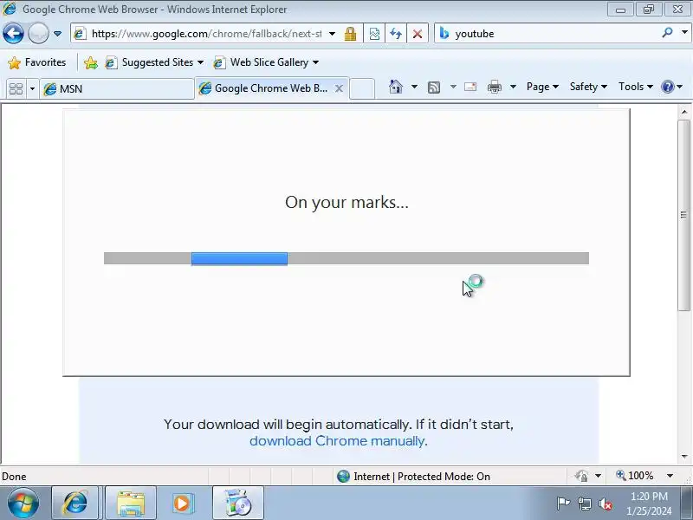Open the Safety menu
693x520 pixels.
(588, 87)
